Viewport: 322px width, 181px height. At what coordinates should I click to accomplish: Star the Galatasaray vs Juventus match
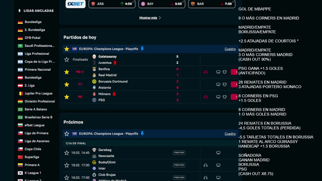coord(67,60)
